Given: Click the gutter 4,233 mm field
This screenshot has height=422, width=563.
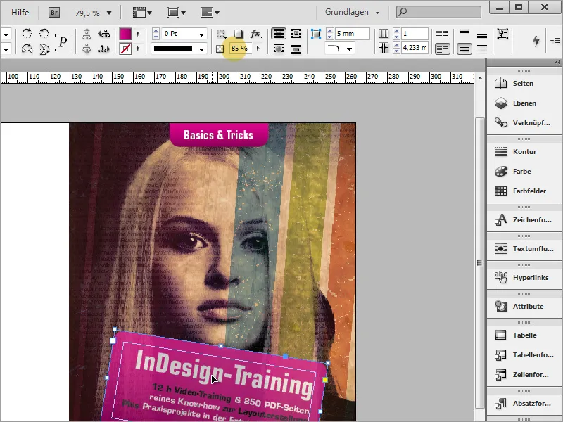Looking at the screenshot, I should tap(415, 48).
